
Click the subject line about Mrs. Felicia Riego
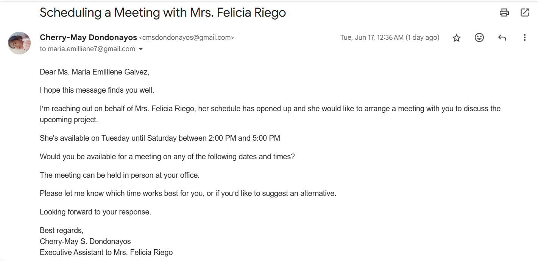coord(163,12)
